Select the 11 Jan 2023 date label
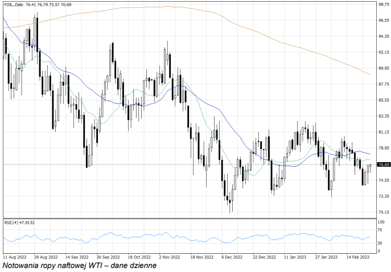 pos(296,257)
